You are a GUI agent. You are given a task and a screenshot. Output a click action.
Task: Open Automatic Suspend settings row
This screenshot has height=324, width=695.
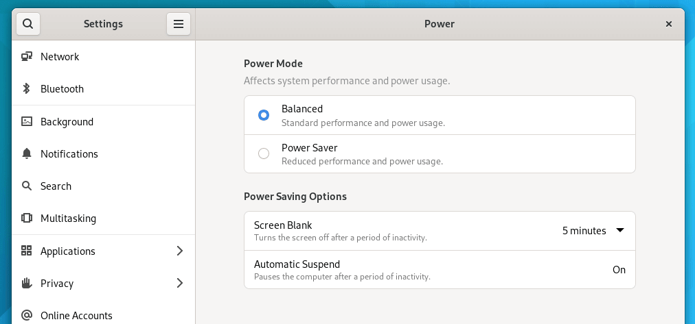[x=440, y=269]
